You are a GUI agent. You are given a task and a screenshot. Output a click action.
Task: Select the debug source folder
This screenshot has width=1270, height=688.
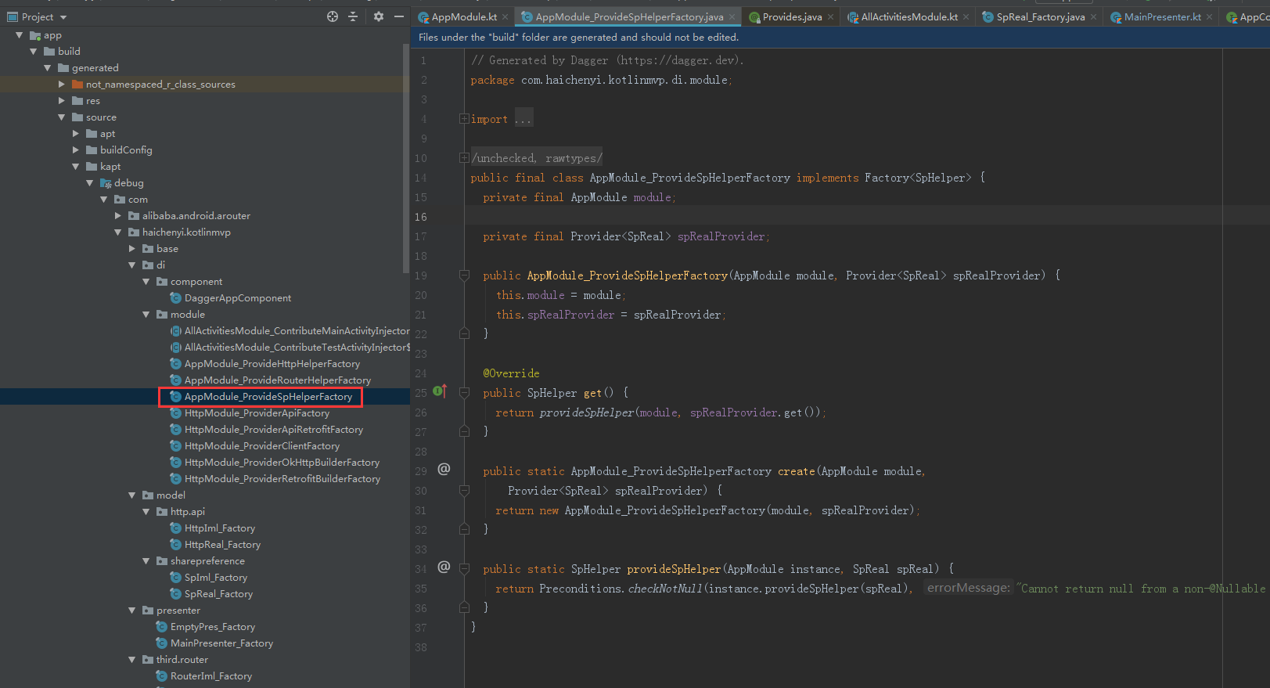pos(128,183)
